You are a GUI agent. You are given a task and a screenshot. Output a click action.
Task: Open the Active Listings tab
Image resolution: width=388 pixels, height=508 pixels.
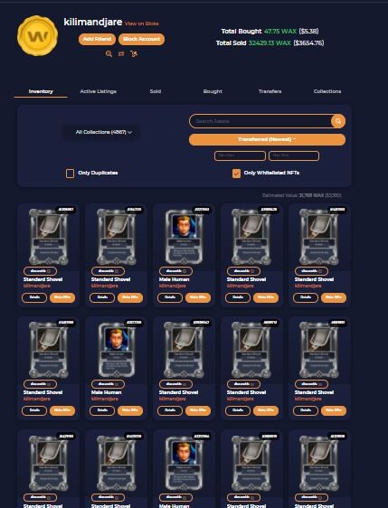(x=99, y=91)
